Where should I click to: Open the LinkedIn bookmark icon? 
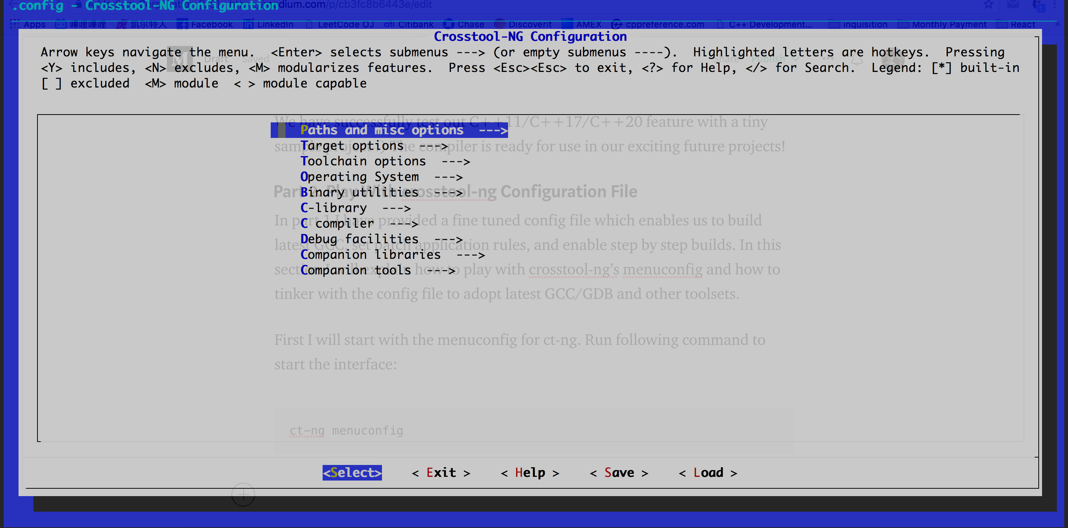coord(248,24)
